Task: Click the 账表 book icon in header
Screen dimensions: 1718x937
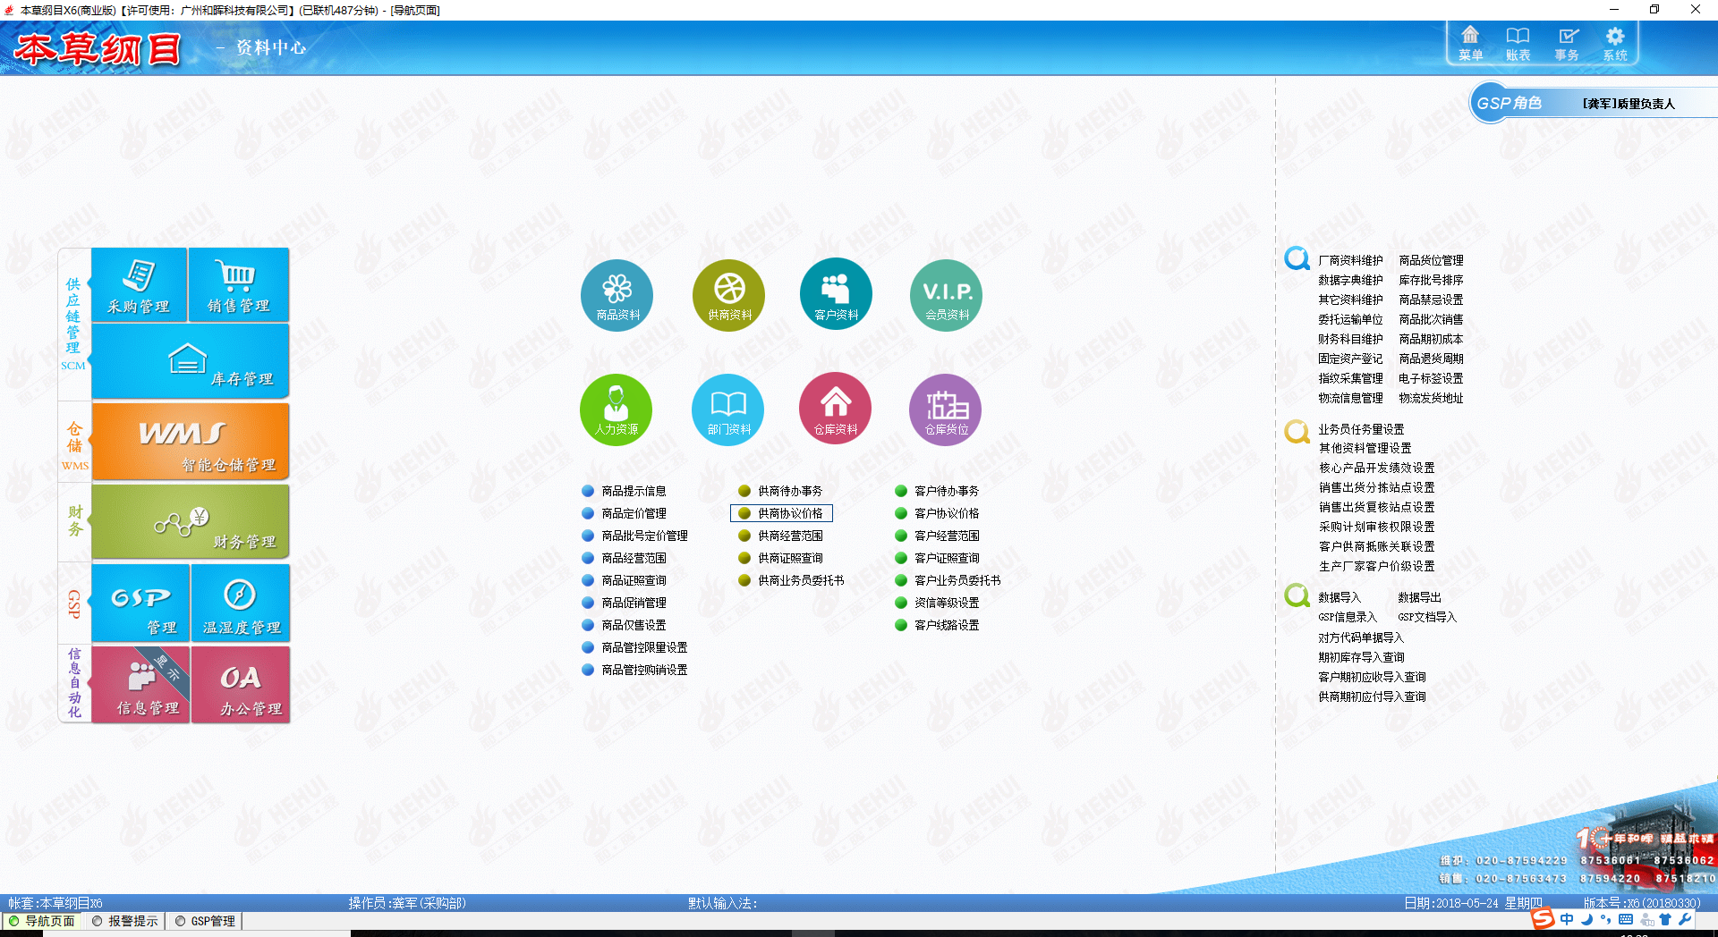Action: pyautogui.click(x=1518, y=43)
